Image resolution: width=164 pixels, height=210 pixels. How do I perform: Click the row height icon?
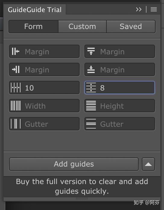(91, 106)
